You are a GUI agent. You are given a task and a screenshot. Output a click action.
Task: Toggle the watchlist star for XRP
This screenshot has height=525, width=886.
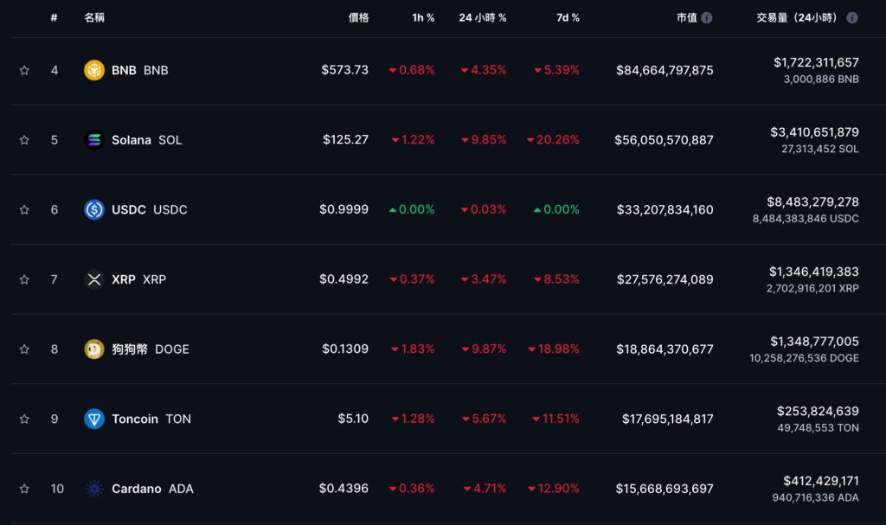pos(24,279)
